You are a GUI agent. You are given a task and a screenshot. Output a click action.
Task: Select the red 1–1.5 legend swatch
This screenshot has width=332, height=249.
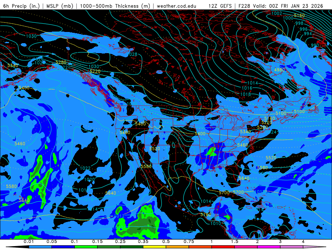pos(223,247)
